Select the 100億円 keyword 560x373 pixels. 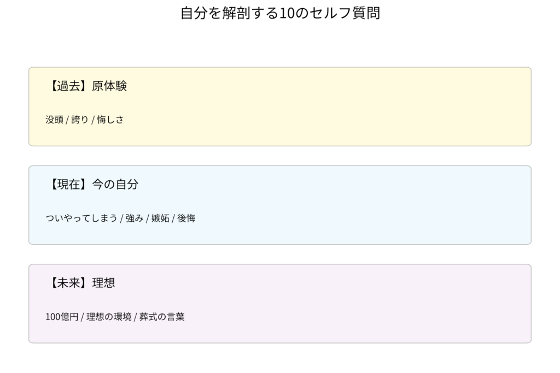[x=62, y=317]
